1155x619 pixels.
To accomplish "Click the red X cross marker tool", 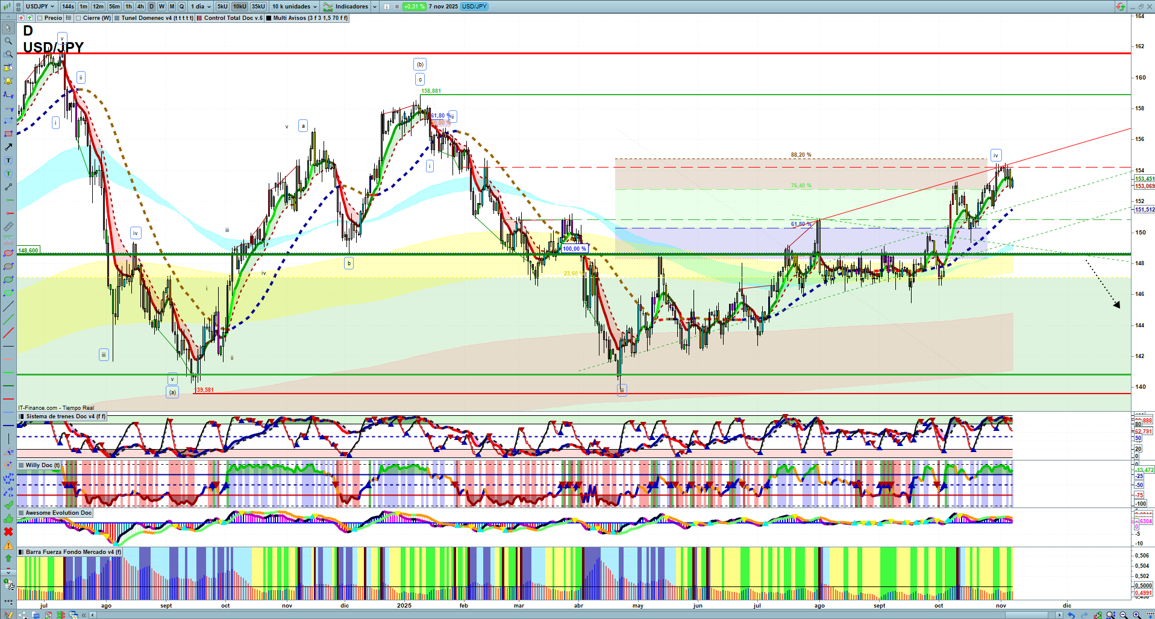I will 8,532.
